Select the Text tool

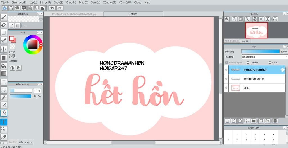[3, 122]
